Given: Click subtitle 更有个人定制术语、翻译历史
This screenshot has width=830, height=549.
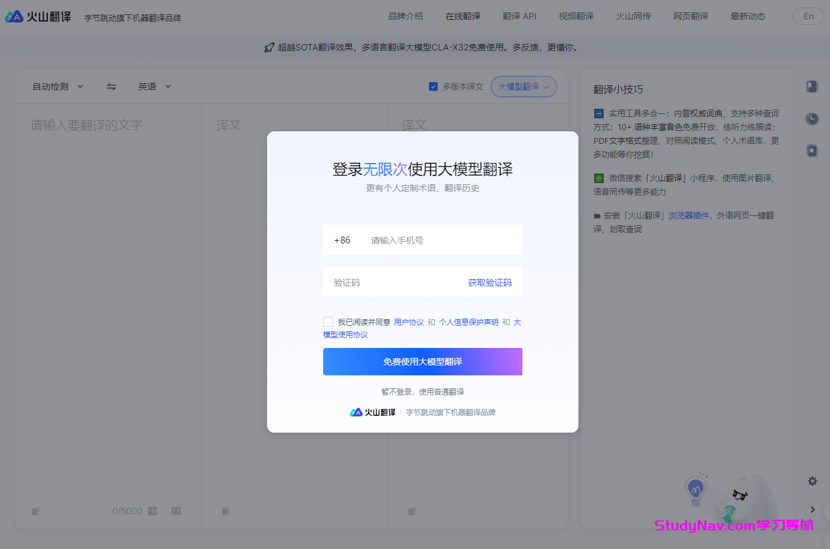Looking at the screenshot, I should click(423, 188).
